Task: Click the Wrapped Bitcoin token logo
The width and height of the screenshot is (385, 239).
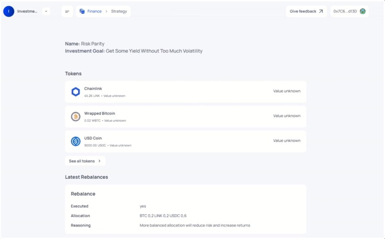Action: (75, 117)
